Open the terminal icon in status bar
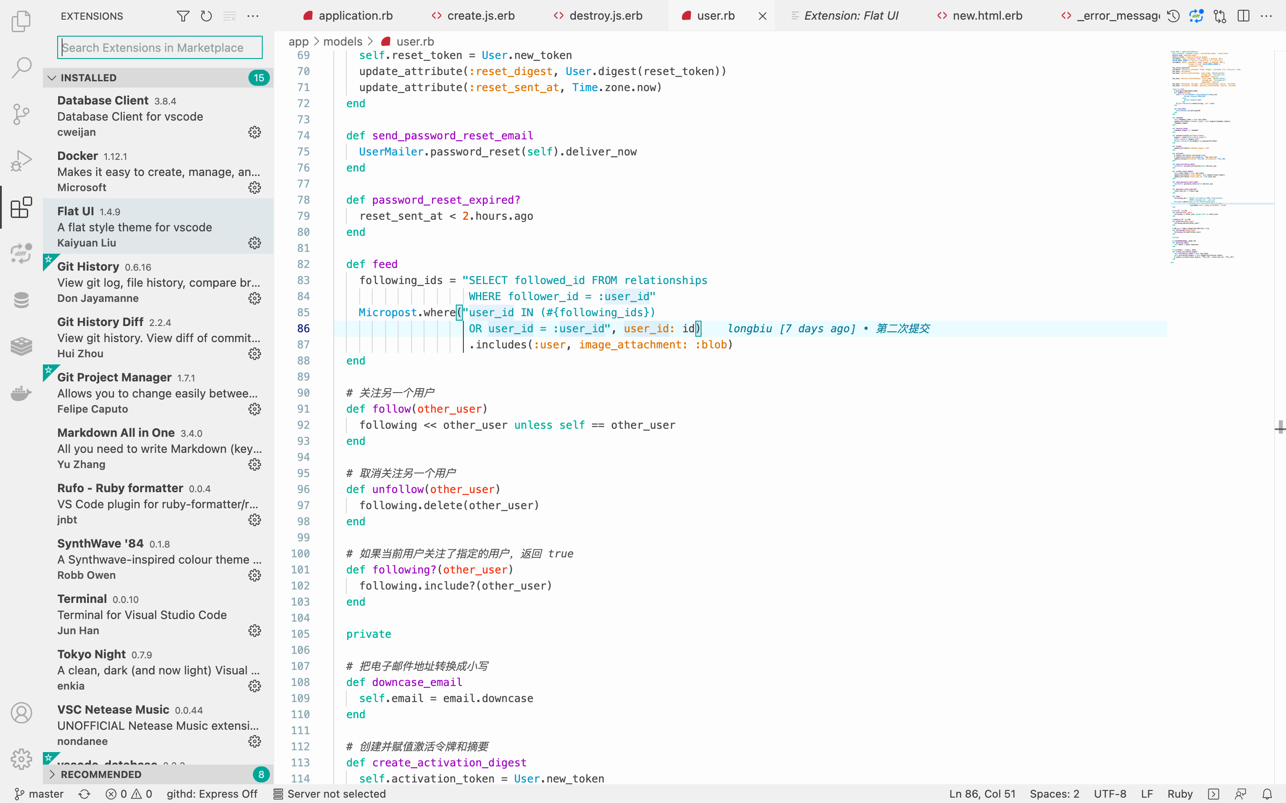1286x803 pixels. [x=1213, y=794]
